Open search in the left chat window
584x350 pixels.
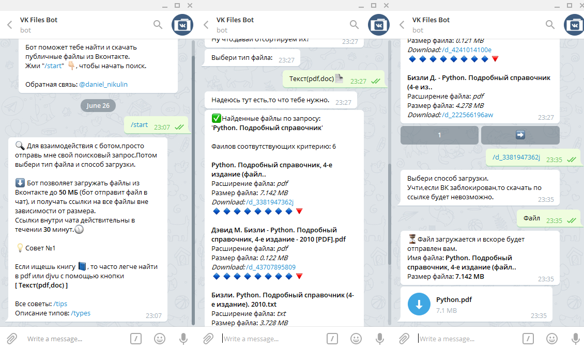click(x=158, y=25)
